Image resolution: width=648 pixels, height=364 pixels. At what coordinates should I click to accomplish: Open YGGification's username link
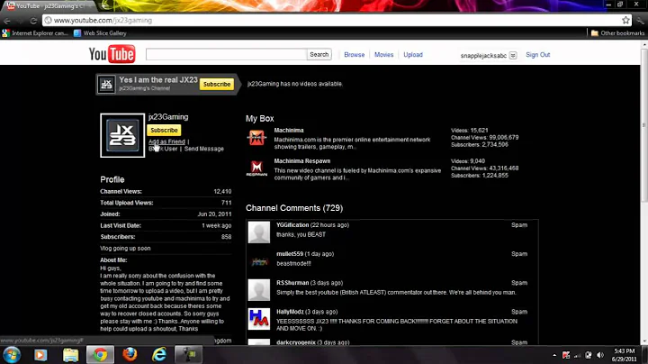[x=292, y=225]
